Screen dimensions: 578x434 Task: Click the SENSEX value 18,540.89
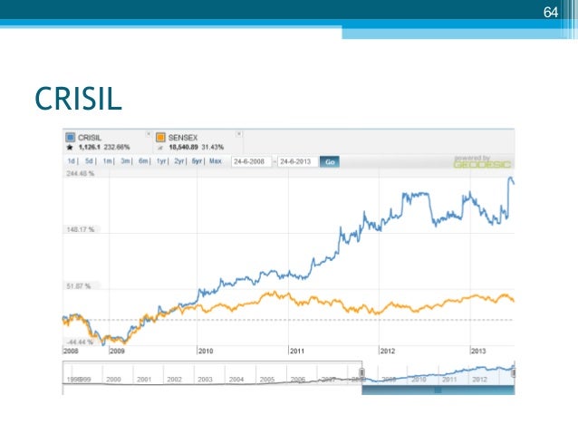[183, 147]
